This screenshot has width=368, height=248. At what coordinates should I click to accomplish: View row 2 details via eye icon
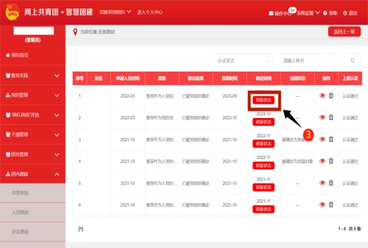click(322, 117)
